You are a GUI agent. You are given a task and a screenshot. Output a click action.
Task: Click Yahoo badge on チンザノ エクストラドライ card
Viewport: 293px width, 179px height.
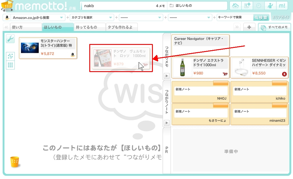225,74
